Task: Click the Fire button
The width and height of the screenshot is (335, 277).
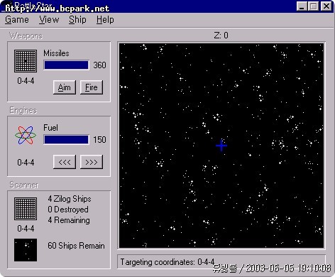Action: [92, 87]
